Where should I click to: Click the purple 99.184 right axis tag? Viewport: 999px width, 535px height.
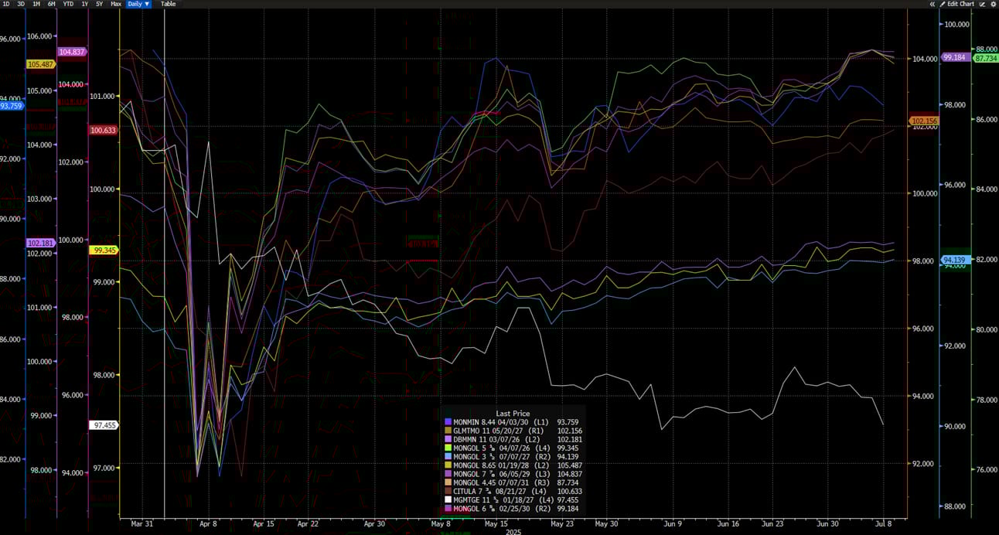(x=956, y=57)
